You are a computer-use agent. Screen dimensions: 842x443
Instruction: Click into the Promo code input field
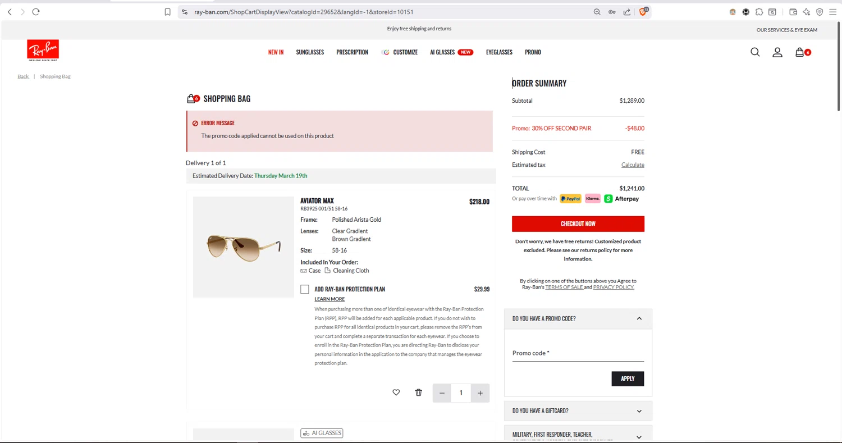point(578,353)
